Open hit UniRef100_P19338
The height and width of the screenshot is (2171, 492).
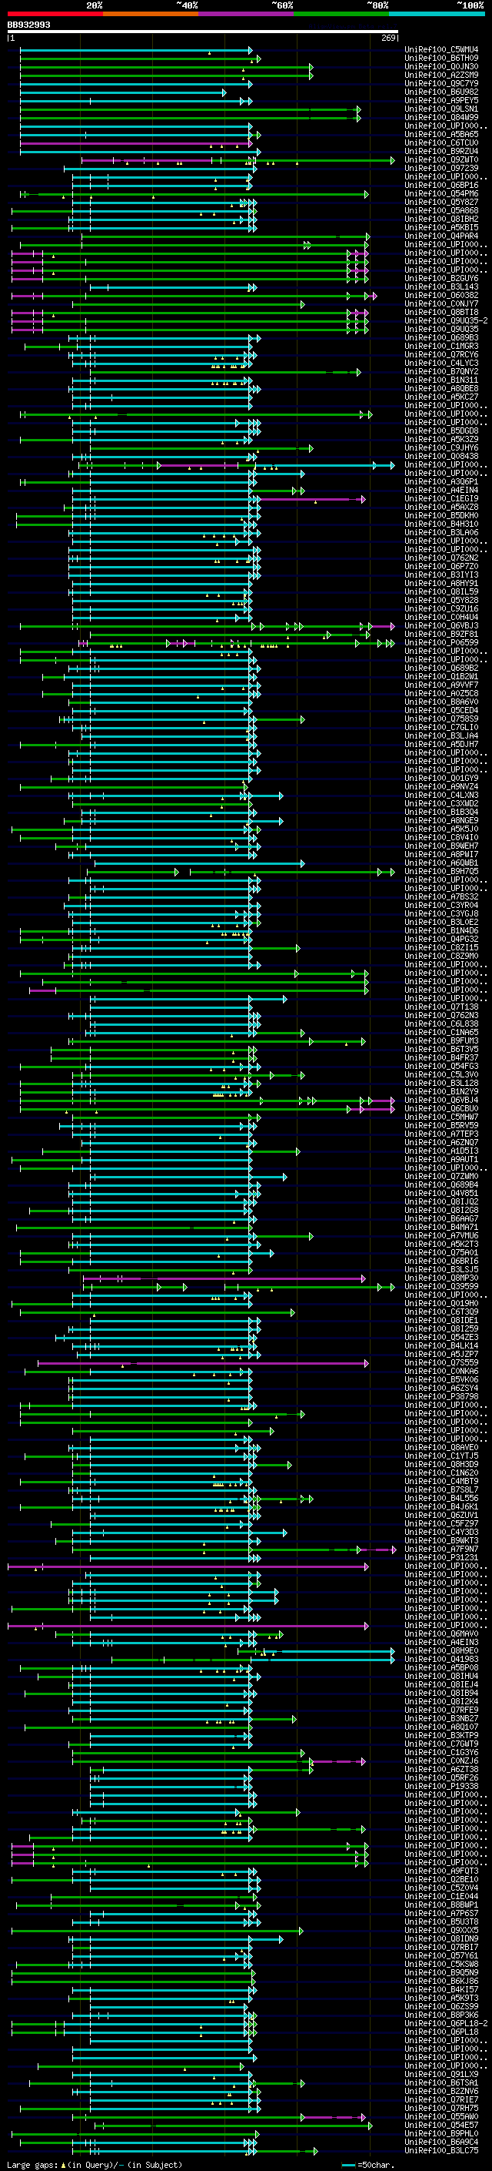[x=440, y=1786]
